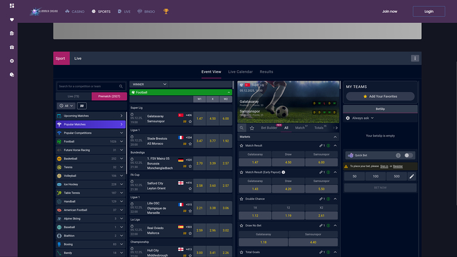Open the Sport tab
This screenshot has height=257, width=457.
click(x=61, y=58)
